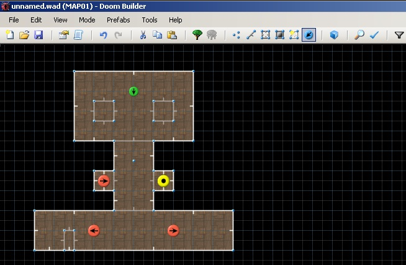Open map options toolbar icon
This screenshot has width=406, height=265.
64,34
